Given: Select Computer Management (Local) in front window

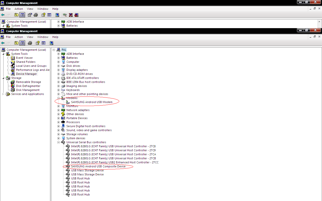Looking at the screenshot, I should pos(26,50).
